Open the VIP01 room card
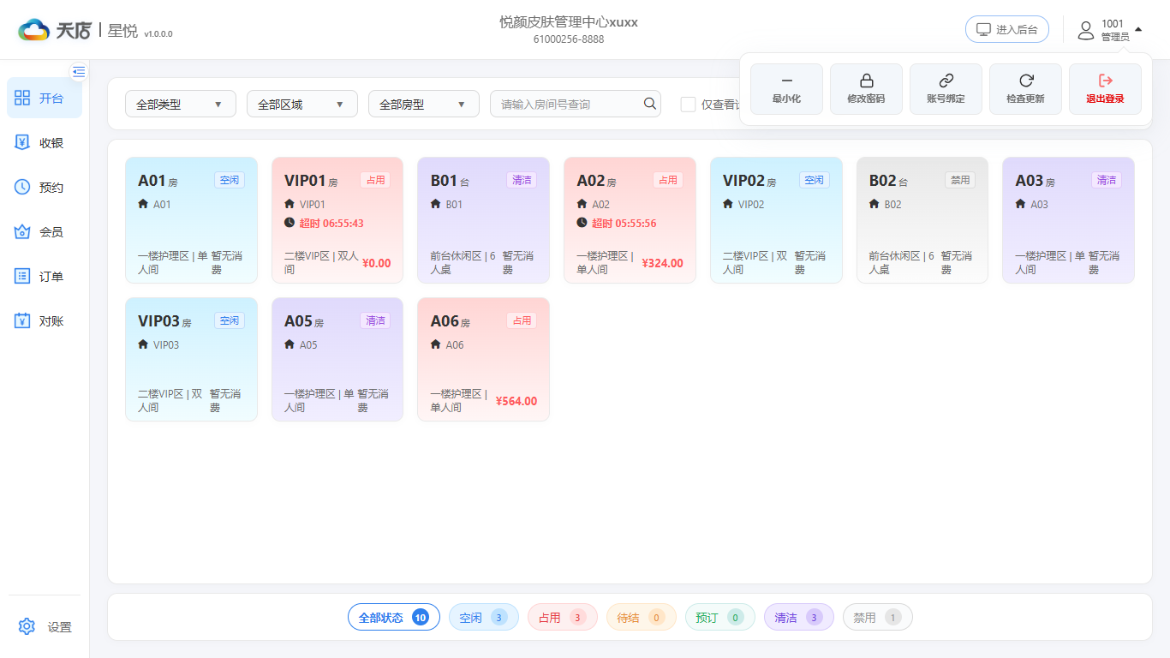 point(337,220)
